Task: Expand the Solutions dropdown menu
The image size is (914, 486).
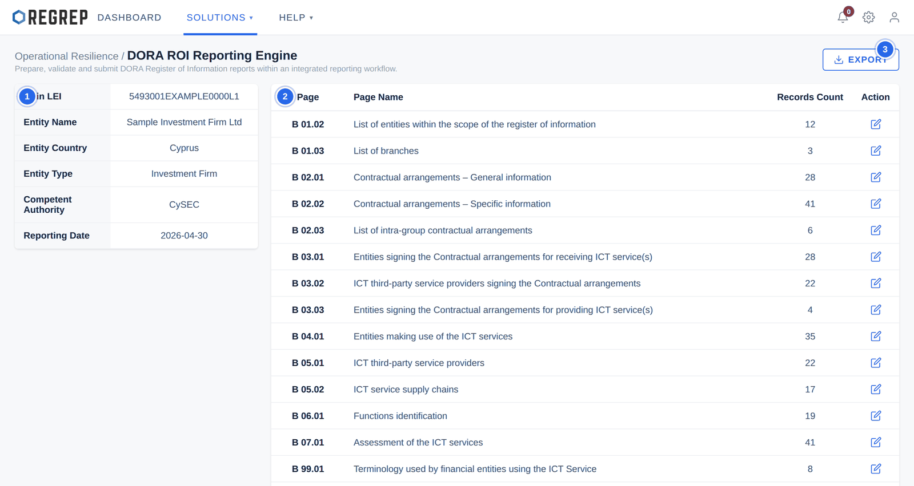Action: point(220,18)
